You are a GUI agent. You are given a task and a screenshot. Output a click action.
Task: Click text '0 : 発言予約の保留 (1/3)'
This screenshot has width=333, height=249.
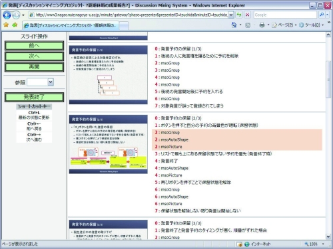coord(178,48)
